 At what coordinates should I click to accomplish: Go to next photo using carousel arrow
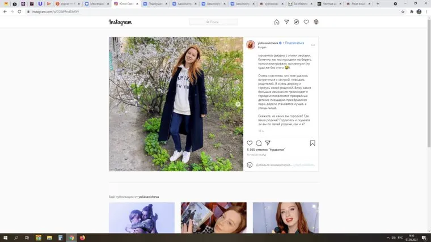[238, 104]
